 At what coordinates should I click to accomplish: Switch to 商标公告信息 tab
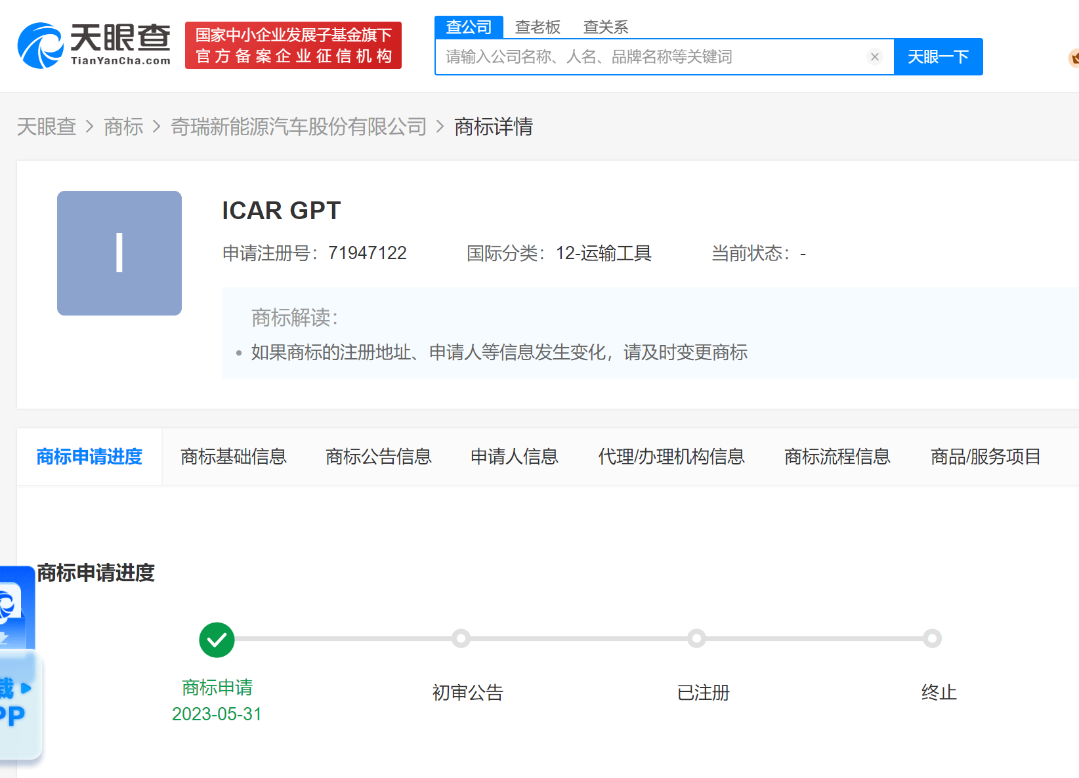click(379, 457)
